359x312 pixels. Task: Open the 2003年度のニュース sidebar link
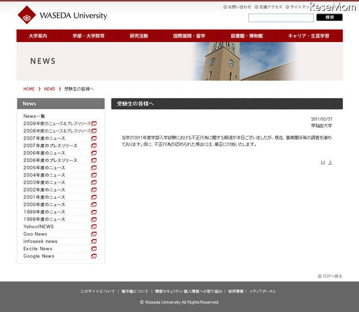[x=44, y=183]
